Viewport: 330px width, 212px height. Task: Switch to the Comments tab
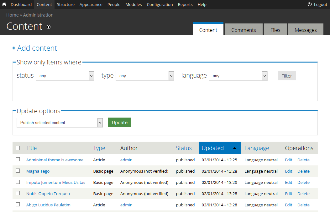point(244,30)
